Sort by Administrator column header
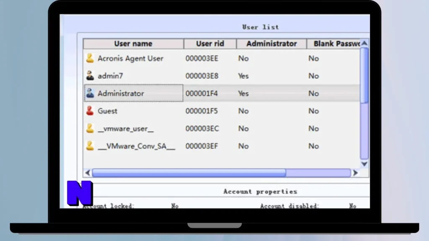The image size is (429, 241). coord(271,44)
